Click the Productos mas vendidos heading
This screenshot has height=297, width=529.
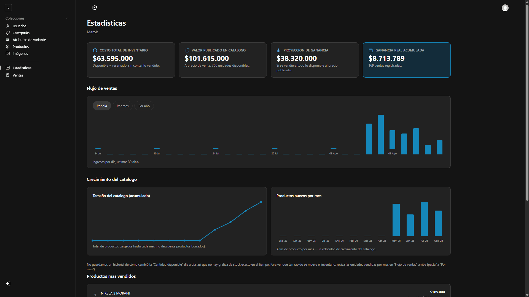[111, 276]
